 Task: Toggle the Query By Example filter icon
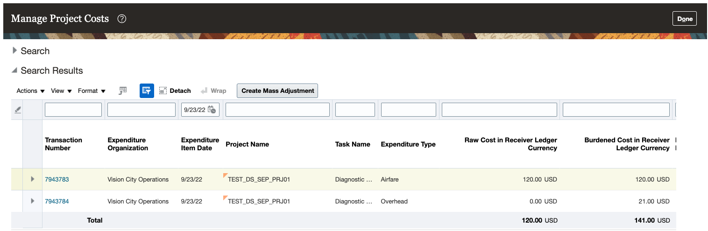point(147,91)
